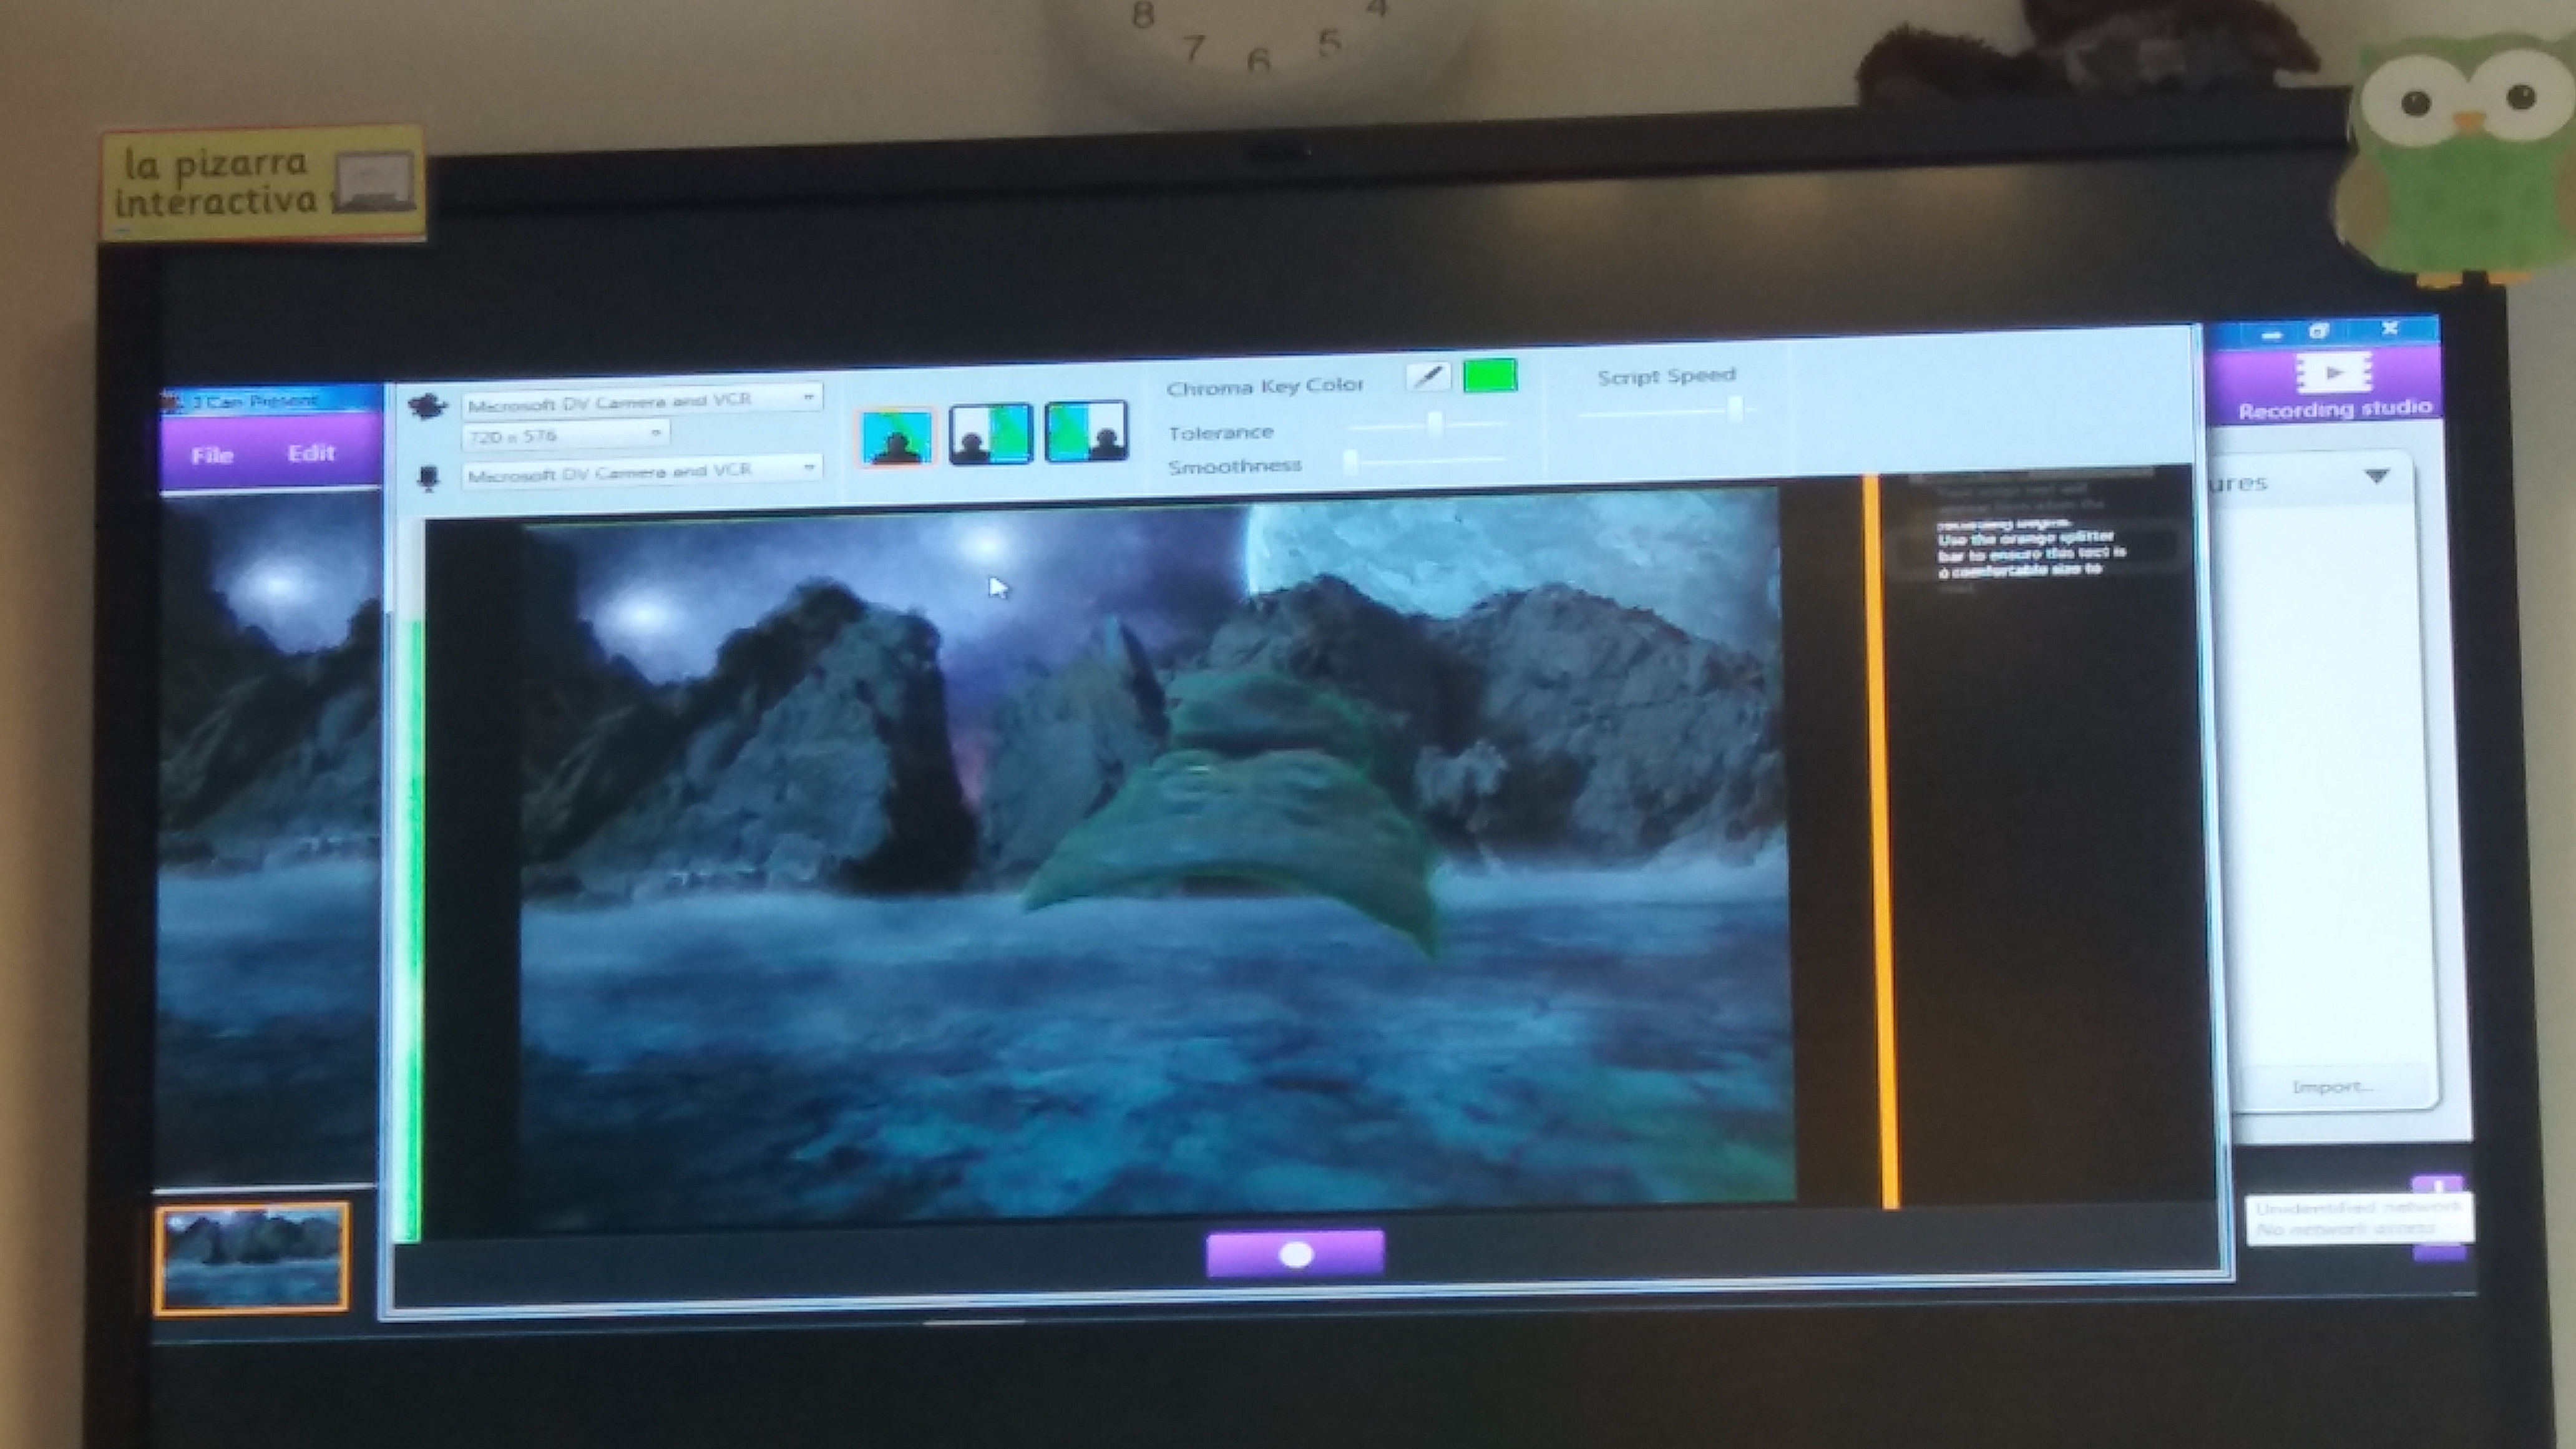Click the video camera icon beside the device dropdown
The image size is (2576, 1449).
[x=427, y=406]
